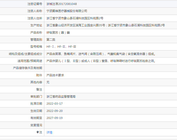The image size is (177, 140).
Task: Click the 批准日期 label
Action: 36,104
